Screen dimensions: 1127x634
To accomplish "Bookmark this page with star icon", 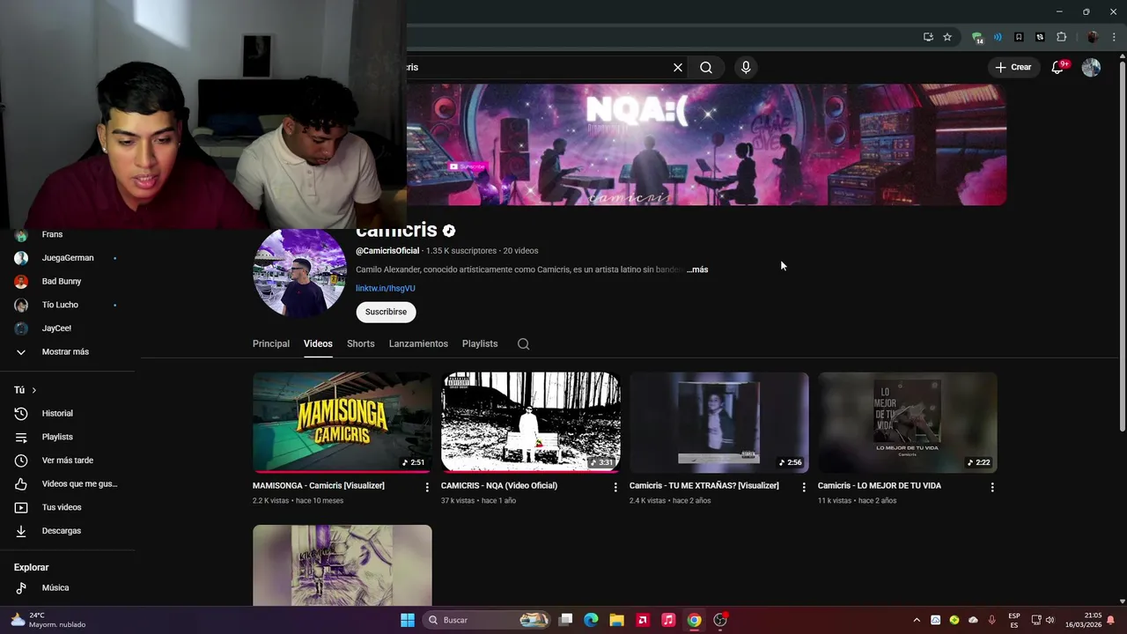I will pyautogui.click(x=947, y=37).
